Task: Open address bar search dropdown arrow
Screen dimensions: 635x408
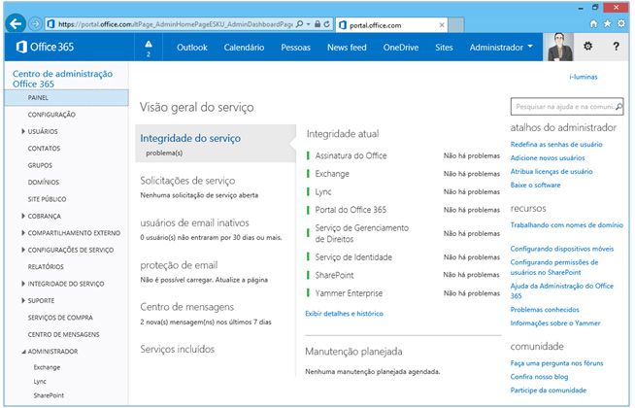Action: (x=308, y=24)
